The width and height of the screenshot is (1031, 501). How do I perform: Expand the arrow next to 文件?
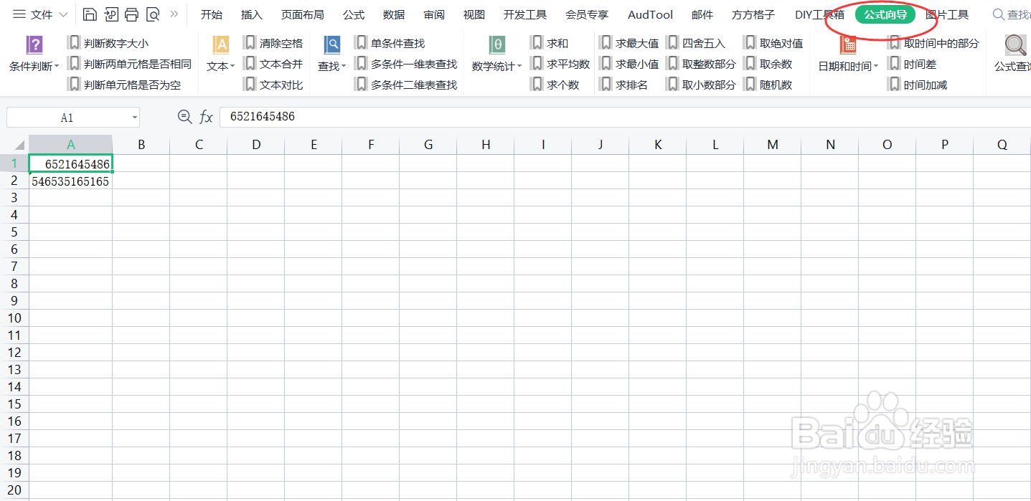coord(63,14)
